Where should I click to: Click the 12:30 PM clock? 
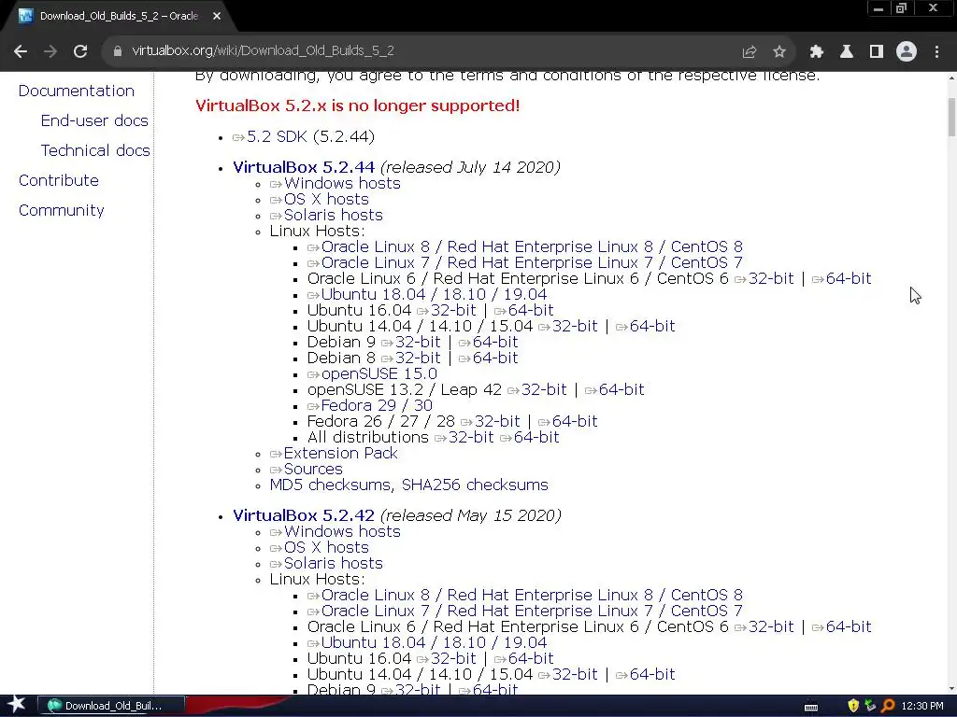click(922, 706)
